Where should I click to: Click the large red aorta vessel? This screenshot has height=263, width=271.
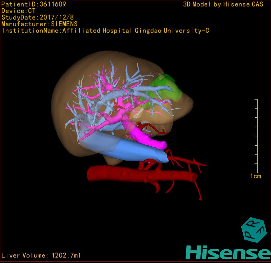(142, 174)
